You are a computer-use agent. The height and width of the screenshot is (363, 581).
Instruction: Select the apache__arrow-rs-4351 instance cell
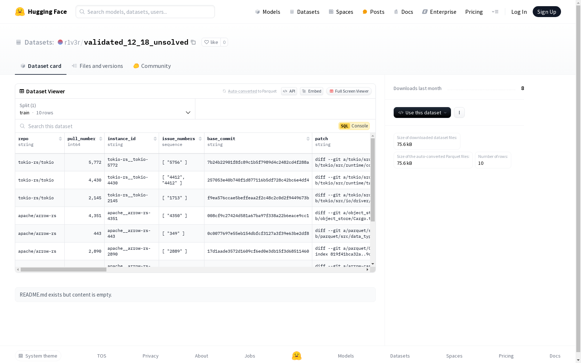131,216
